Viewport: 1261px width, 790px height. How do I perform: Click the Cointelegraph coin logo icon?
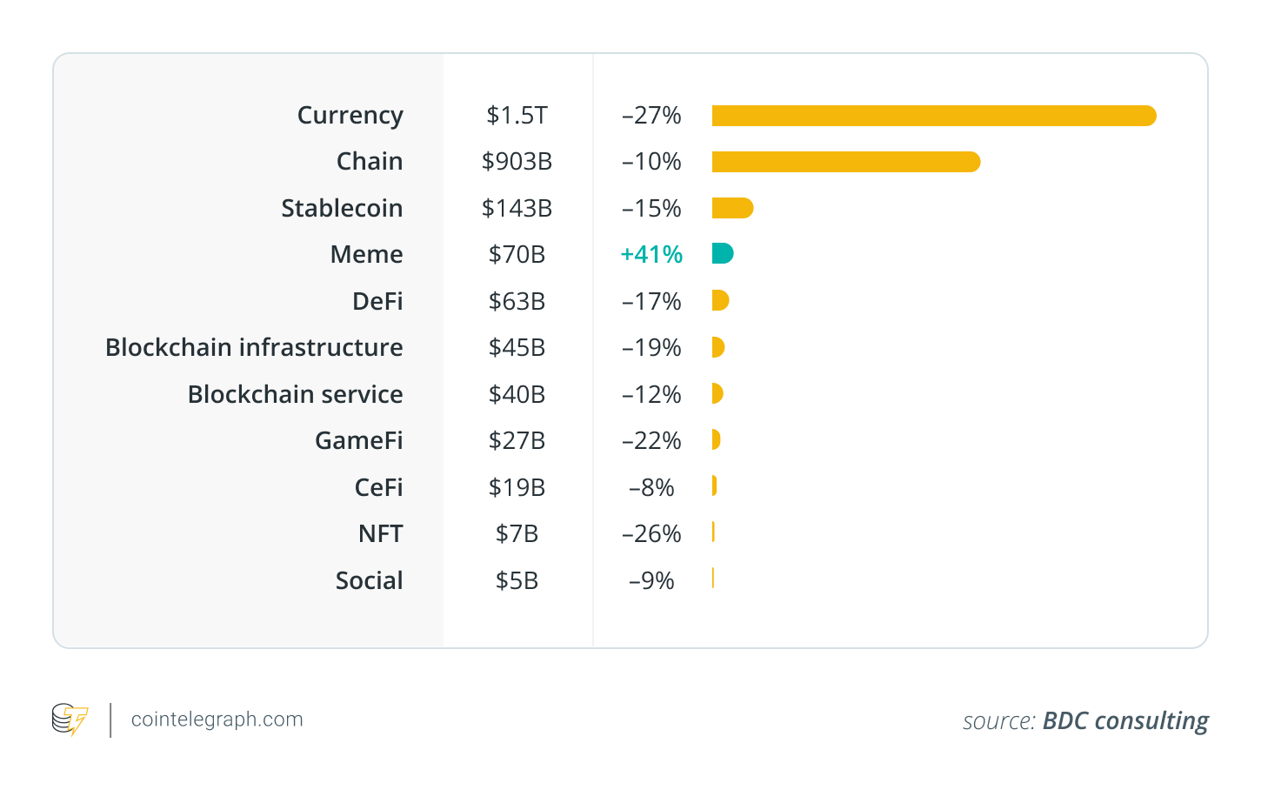pos(70,720)
